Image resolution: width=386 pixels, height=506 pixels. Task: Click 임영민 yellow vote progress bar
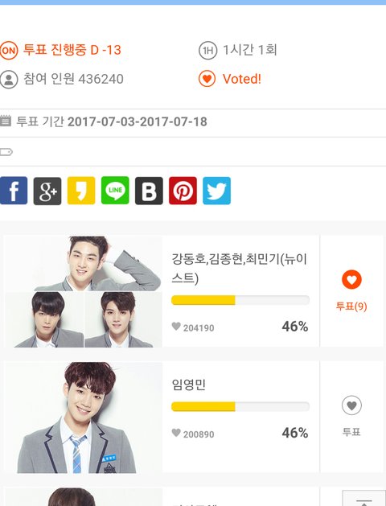(x=240, y=406)
